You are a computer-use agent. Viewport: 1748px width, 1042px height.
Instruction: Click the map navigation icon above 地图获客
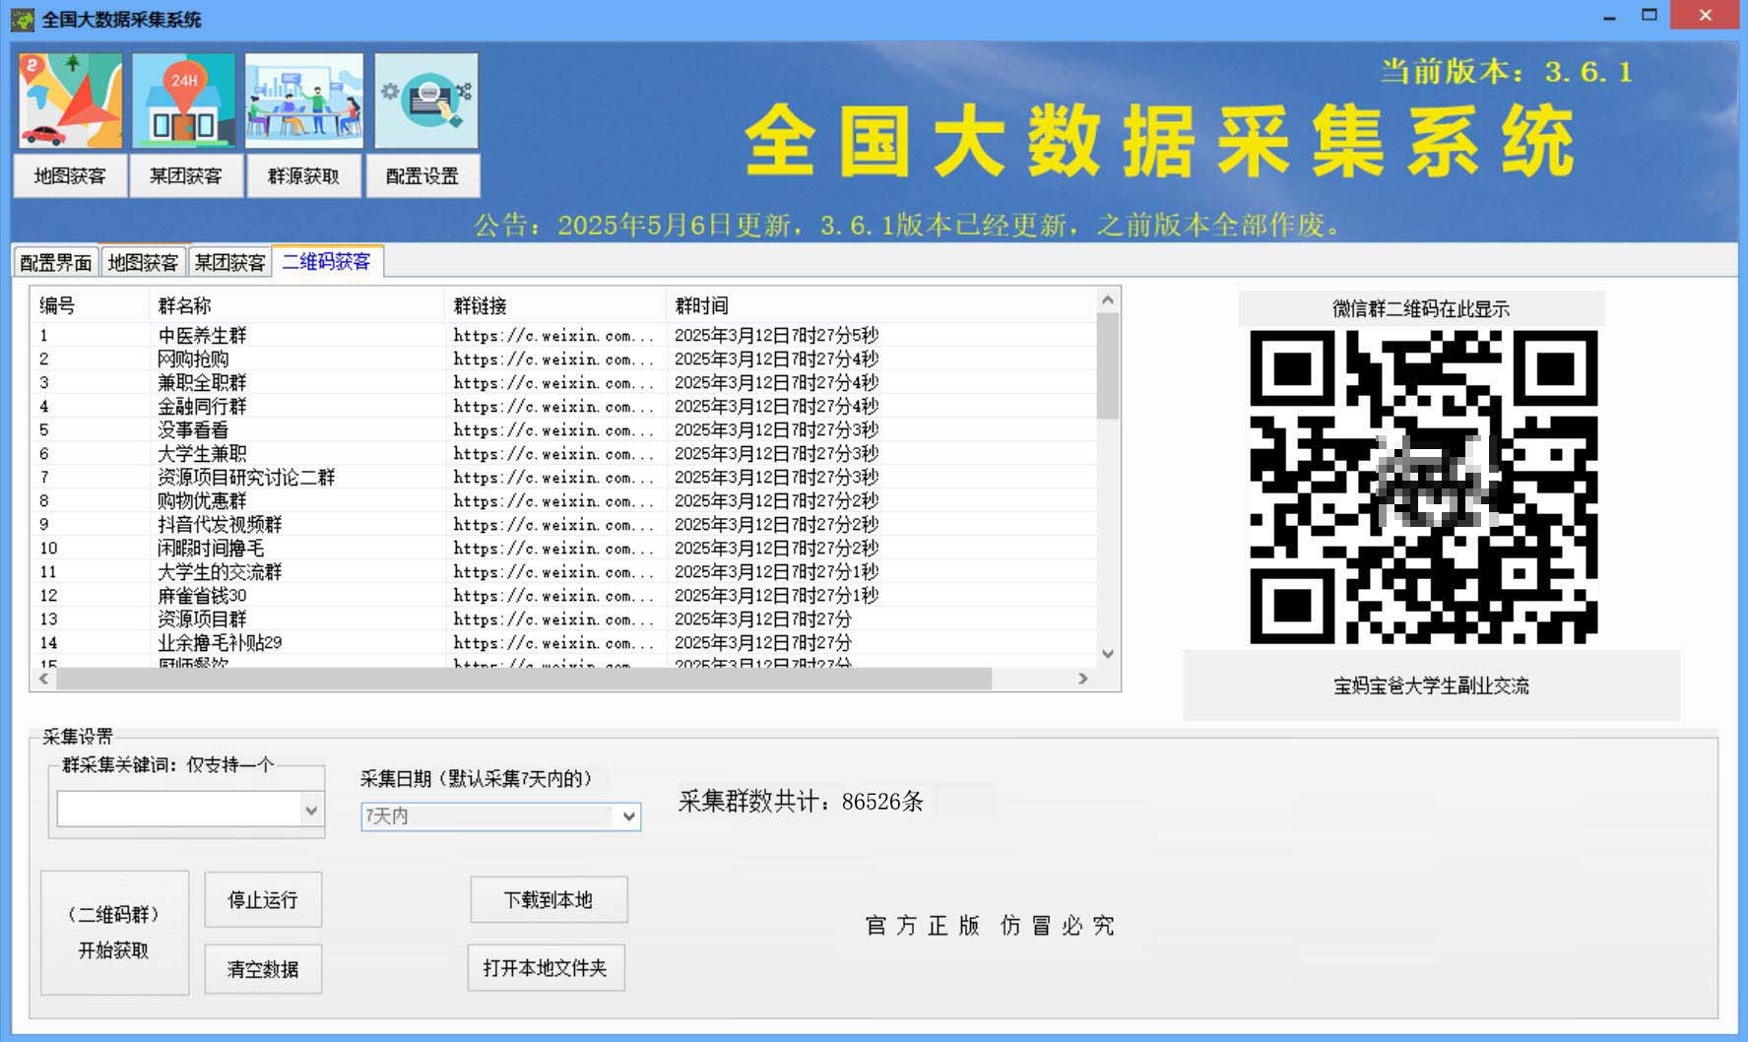tap(70, 101)
